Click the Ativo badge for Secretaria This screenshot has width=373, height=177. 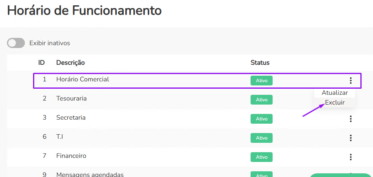pyautogui.click(x=261, y=119)
